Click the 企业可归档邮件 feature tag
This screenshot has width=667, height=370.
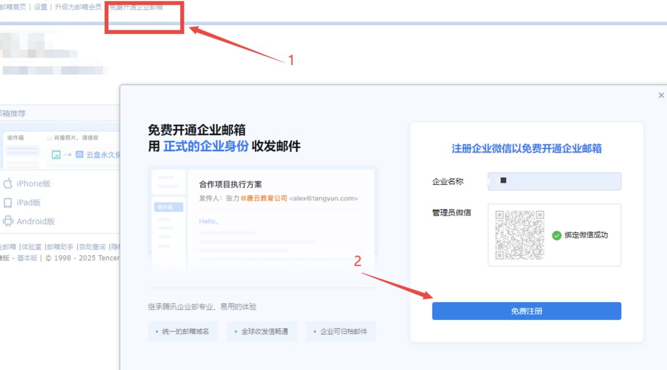(x=341, y=332)
